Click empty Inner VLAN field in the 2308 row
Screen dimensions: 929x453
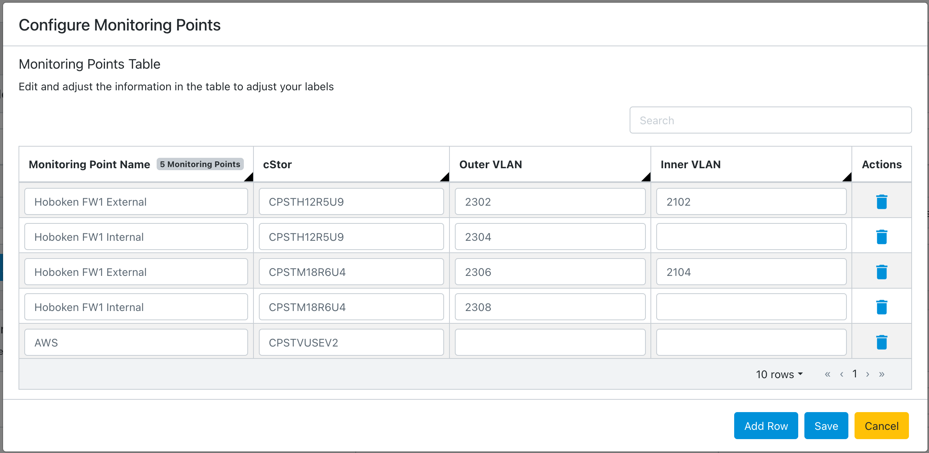click(751, 307)
